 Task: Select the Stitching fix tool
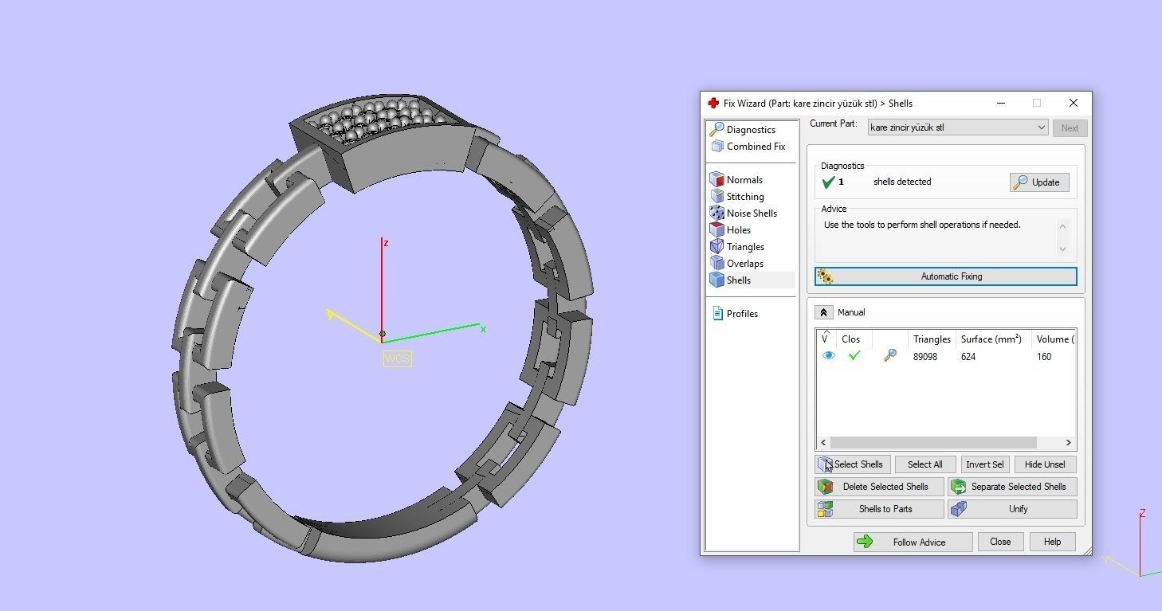click(744, 196)
